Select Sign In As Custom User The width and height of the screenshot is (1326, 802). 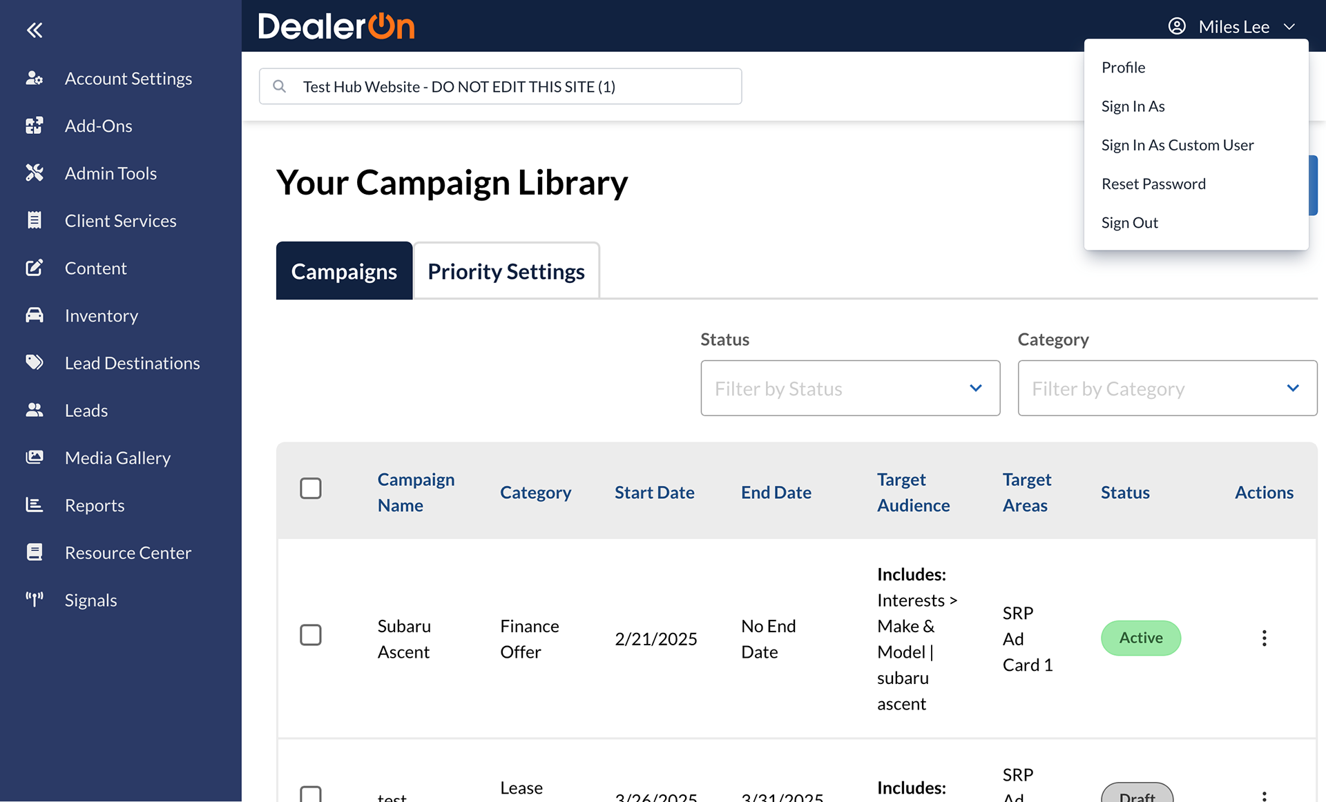click(x=1178, y=145)
